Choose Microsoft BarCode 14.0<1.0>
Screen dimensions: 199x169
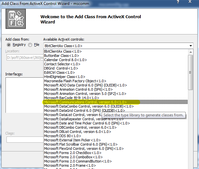tap(116, 98)
